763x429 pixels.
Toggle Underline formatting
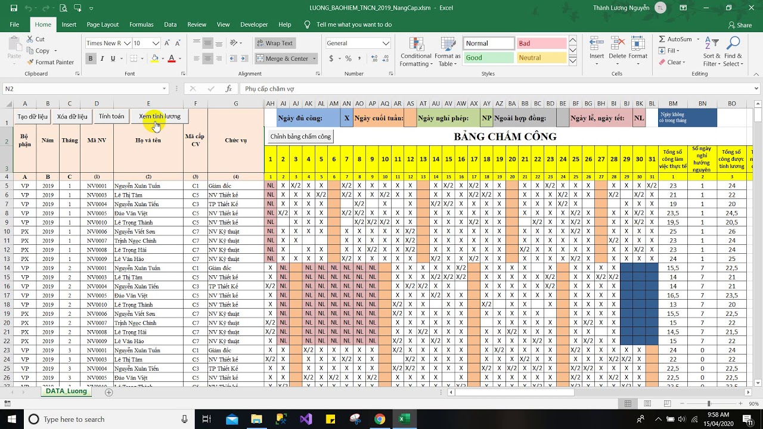point(113,58)
